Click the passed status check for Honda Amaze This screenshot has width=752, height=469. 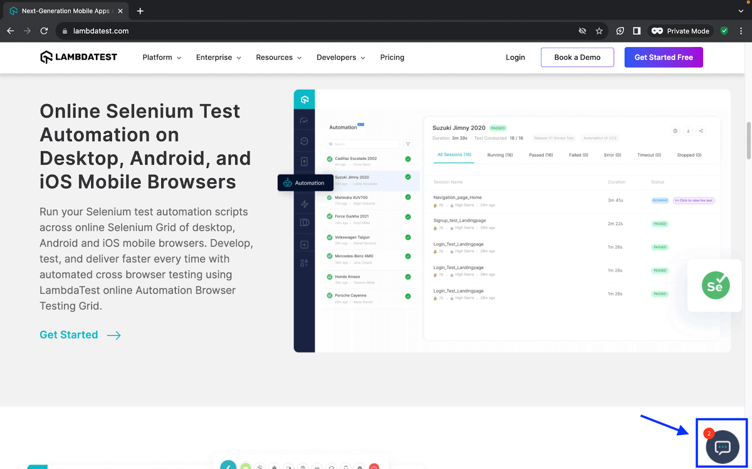point(408,277)
